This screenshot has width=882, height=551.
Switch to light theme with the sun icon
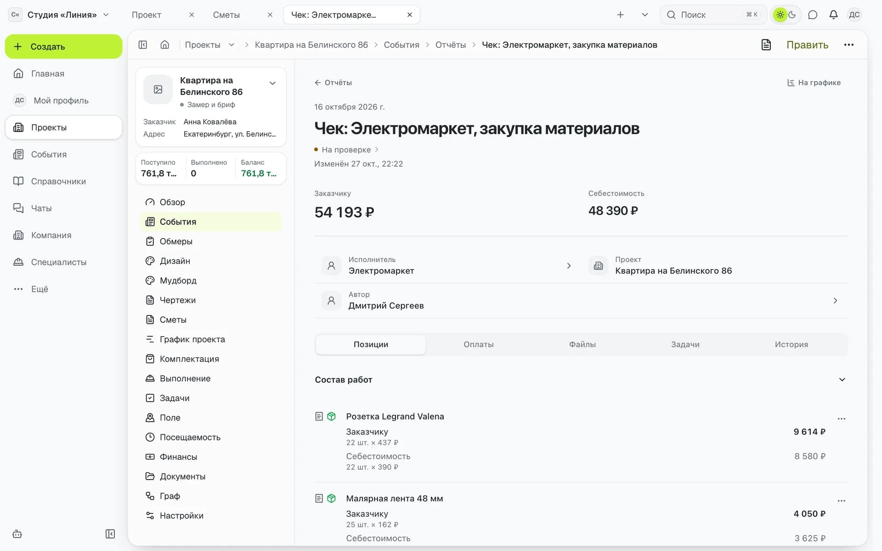pyautogui.click(x=780, y=15)
